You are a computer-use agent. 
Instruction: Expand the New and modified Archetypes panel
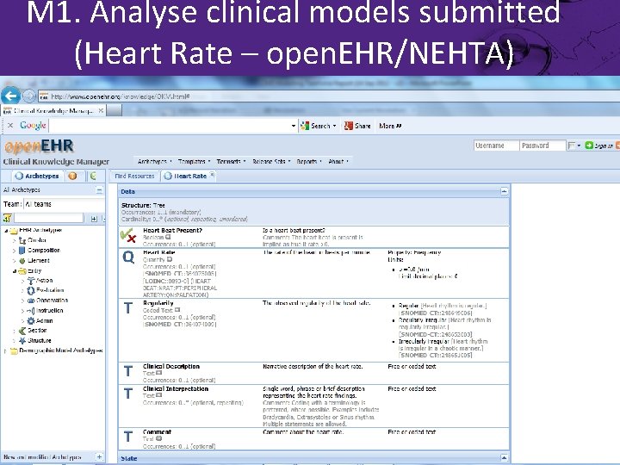click(x=99, y=456)
